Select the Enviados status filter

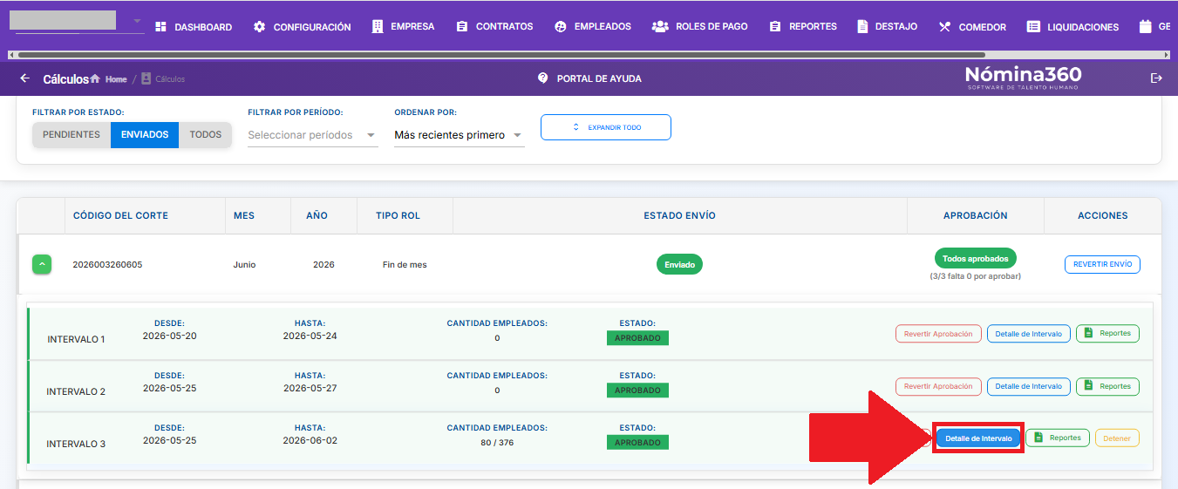145,135
